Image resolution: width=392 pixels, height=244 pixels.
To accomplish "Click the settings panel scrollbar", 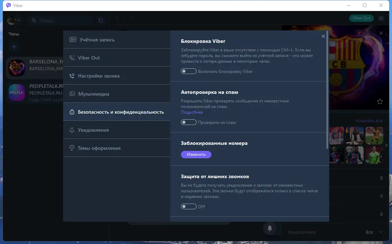I will click(327, 90).
